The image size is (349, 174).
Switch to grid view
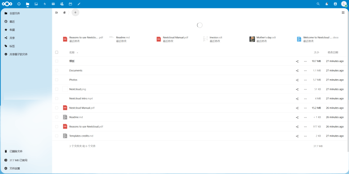click(343, 12)
